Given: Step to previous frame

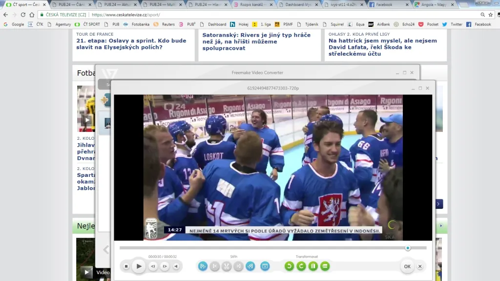Looking at the screenshot, I should (152, 266).
